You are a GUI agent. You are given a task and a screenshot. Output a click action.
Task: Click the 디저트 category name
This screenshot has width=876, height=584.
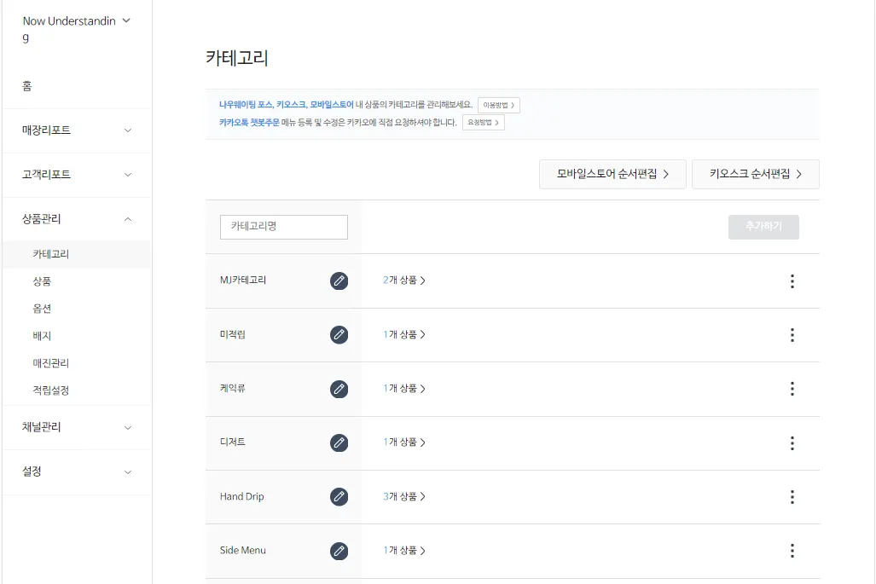click(x=232, y=442)
